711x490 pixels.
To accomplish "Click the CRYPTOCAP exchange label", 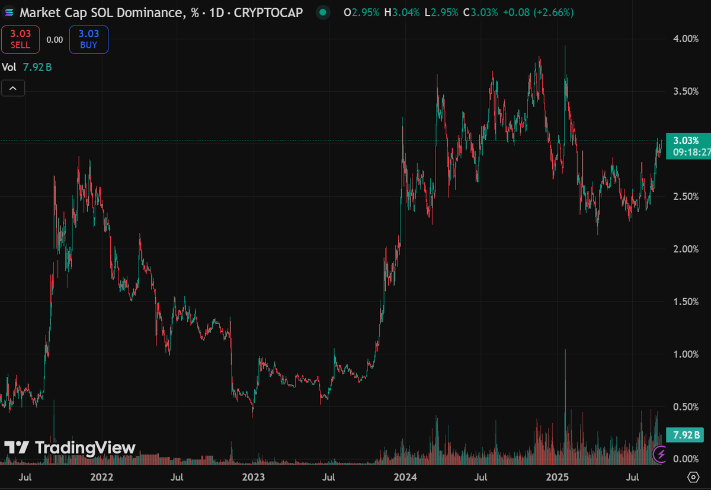I will (x=268, y=12).
